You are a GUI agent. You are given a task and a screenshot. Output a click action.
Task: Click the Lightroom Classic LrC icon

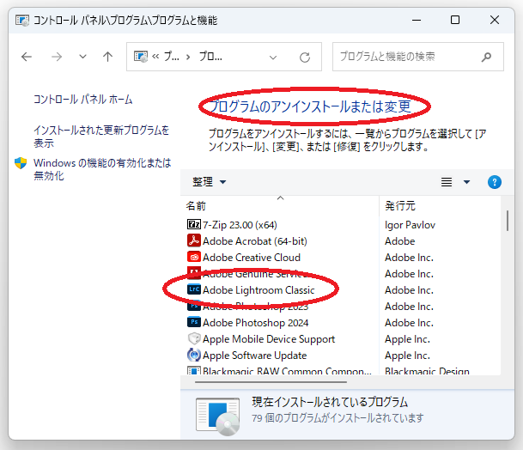coord(194,289)
